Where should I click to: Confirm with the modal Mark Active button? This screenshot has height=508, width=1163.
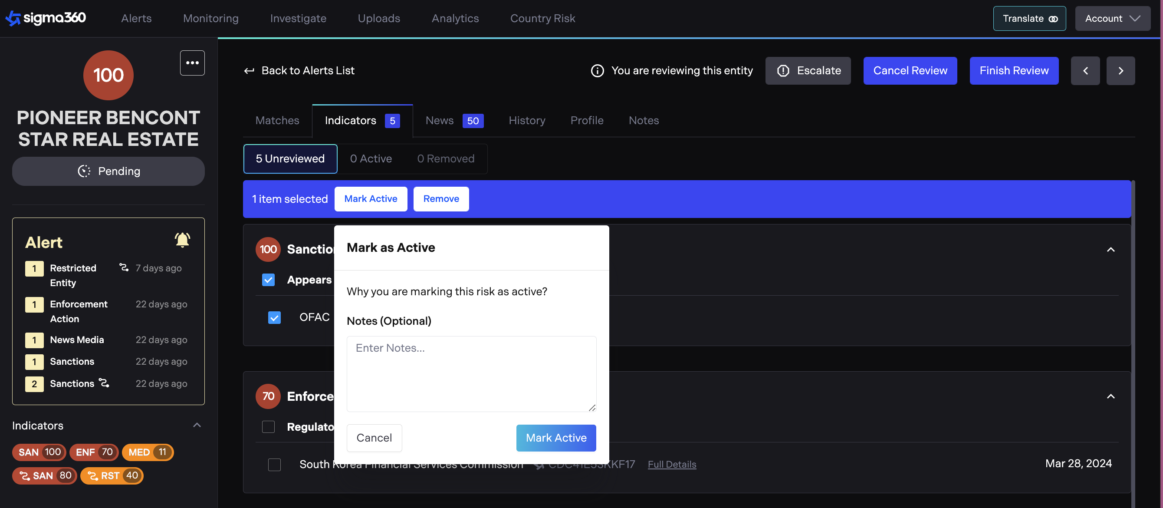(x=556, y=438)
